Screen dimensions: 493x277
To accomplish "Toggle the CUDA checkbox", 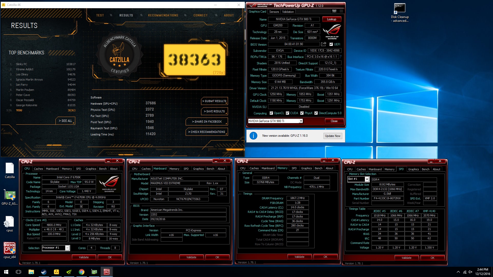I will [287, 113].
